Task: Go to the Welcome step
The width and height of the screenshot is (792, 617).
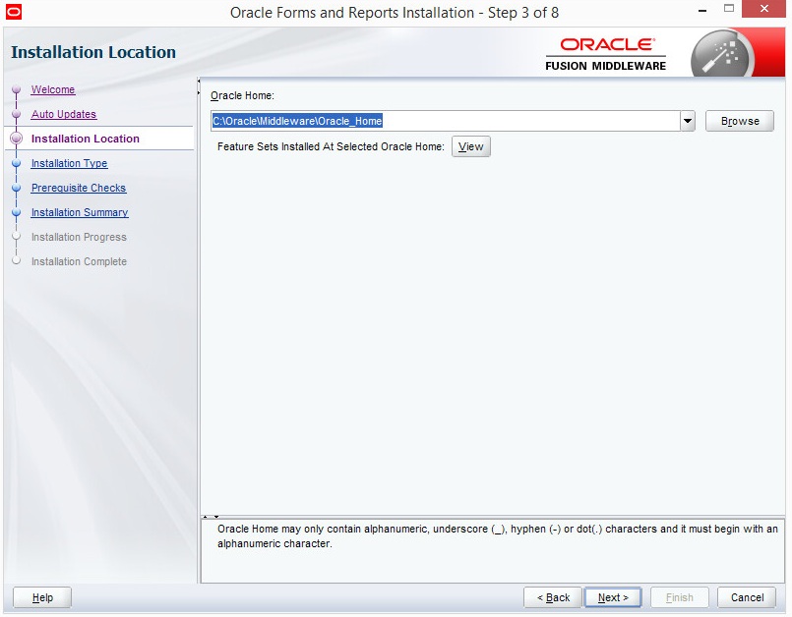Action: [53, 89]
